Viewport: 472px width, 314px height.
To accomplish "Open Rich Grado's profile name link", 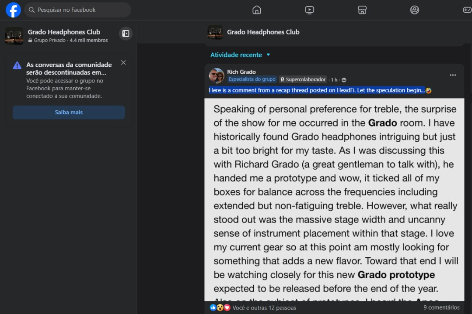I will click(x=241, y=72).
